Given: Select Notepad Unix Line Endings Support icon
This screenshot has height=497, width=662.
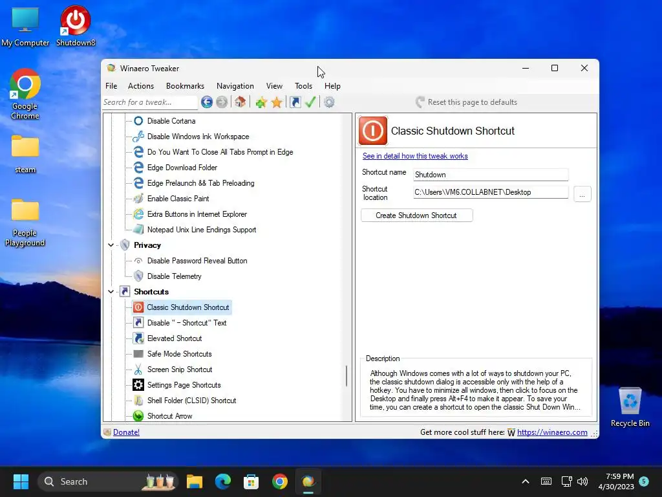Looking at the screenshot, I should click(138, 230).
